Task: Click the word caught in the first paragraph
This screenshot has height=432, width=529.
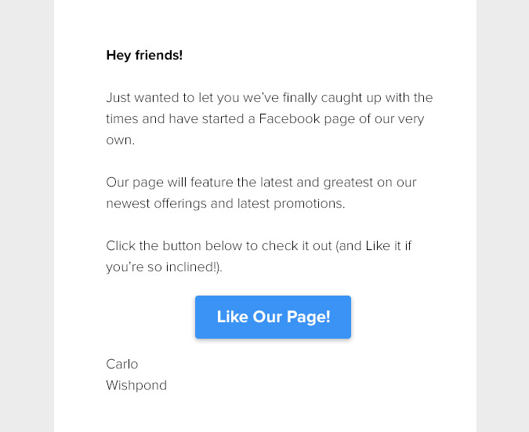Action: [342, 98]
